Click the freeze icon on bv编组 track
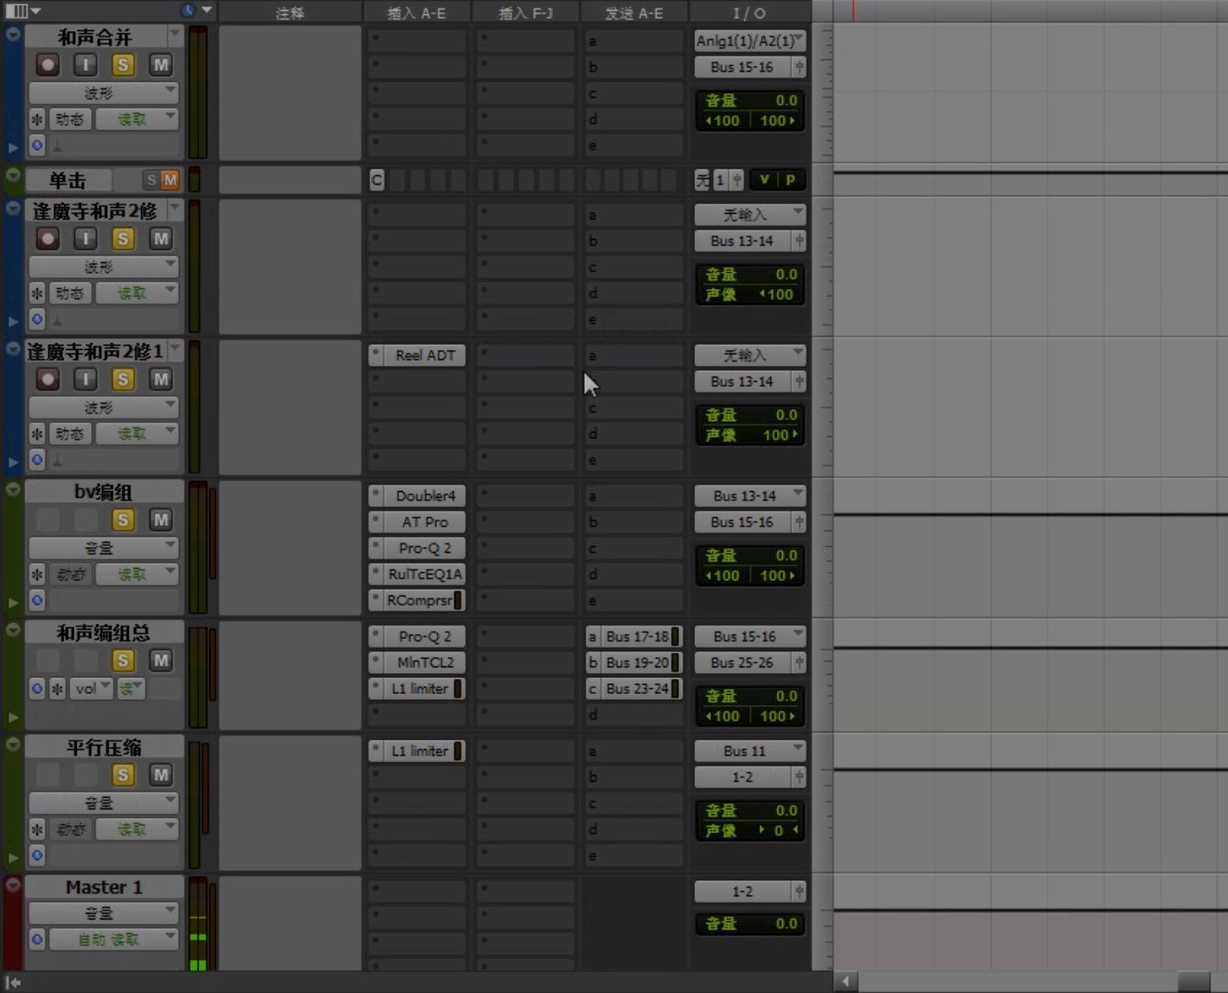 click(x=37, y=575)
